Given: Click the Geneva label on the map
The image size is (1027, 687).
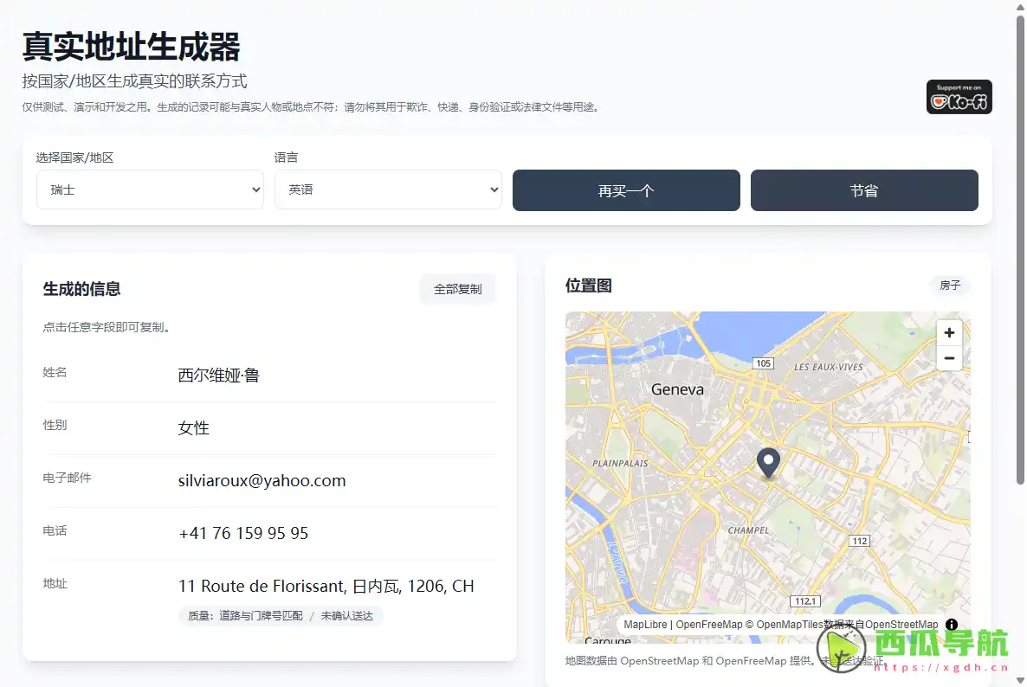Looking at the screenshot, I should 677,390.
